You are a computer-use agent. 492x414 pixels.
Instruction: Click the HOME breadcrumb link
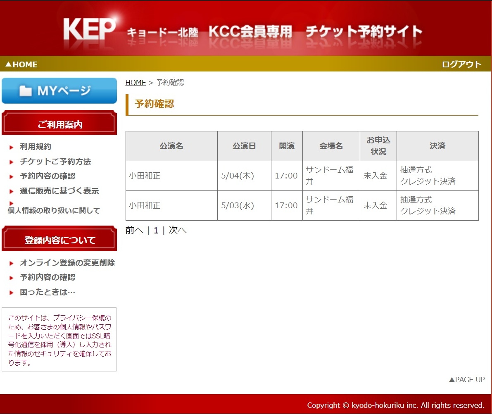(135, 83)
